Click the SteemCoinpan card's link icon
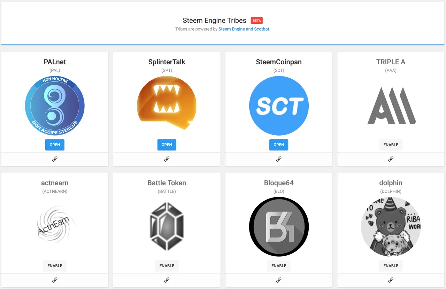The image size is (446, 289). point(279,159)
